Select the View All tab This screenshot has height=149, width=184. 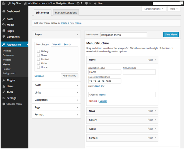(57, 44)
